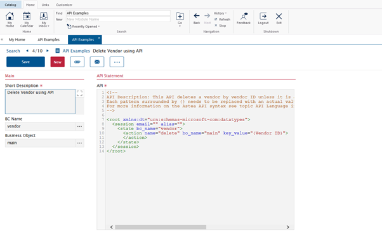Click the New Module Name field
Screen dimensions: 382x236
click(x=118, y=19)
